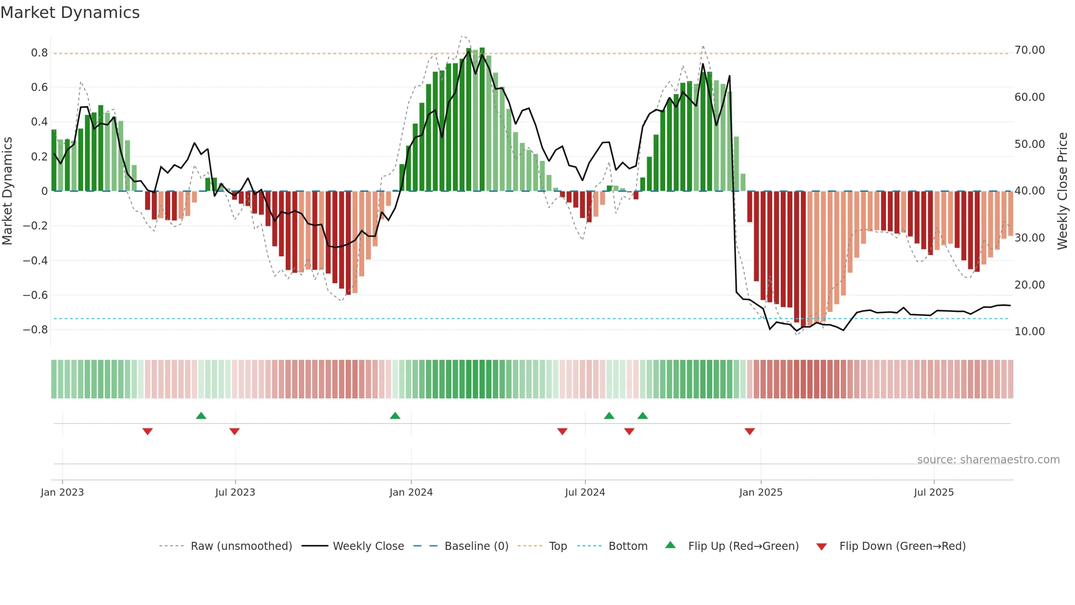
Task: Click the red flip-down marker before Jan 2025
Action: point(750,432)
